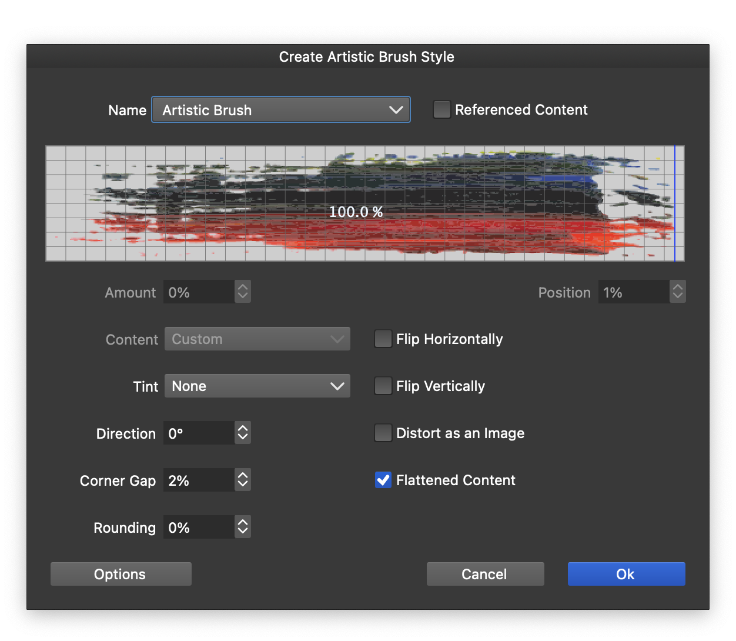
Task: Click the Direction angle input field
Action: tap(198, 433)
